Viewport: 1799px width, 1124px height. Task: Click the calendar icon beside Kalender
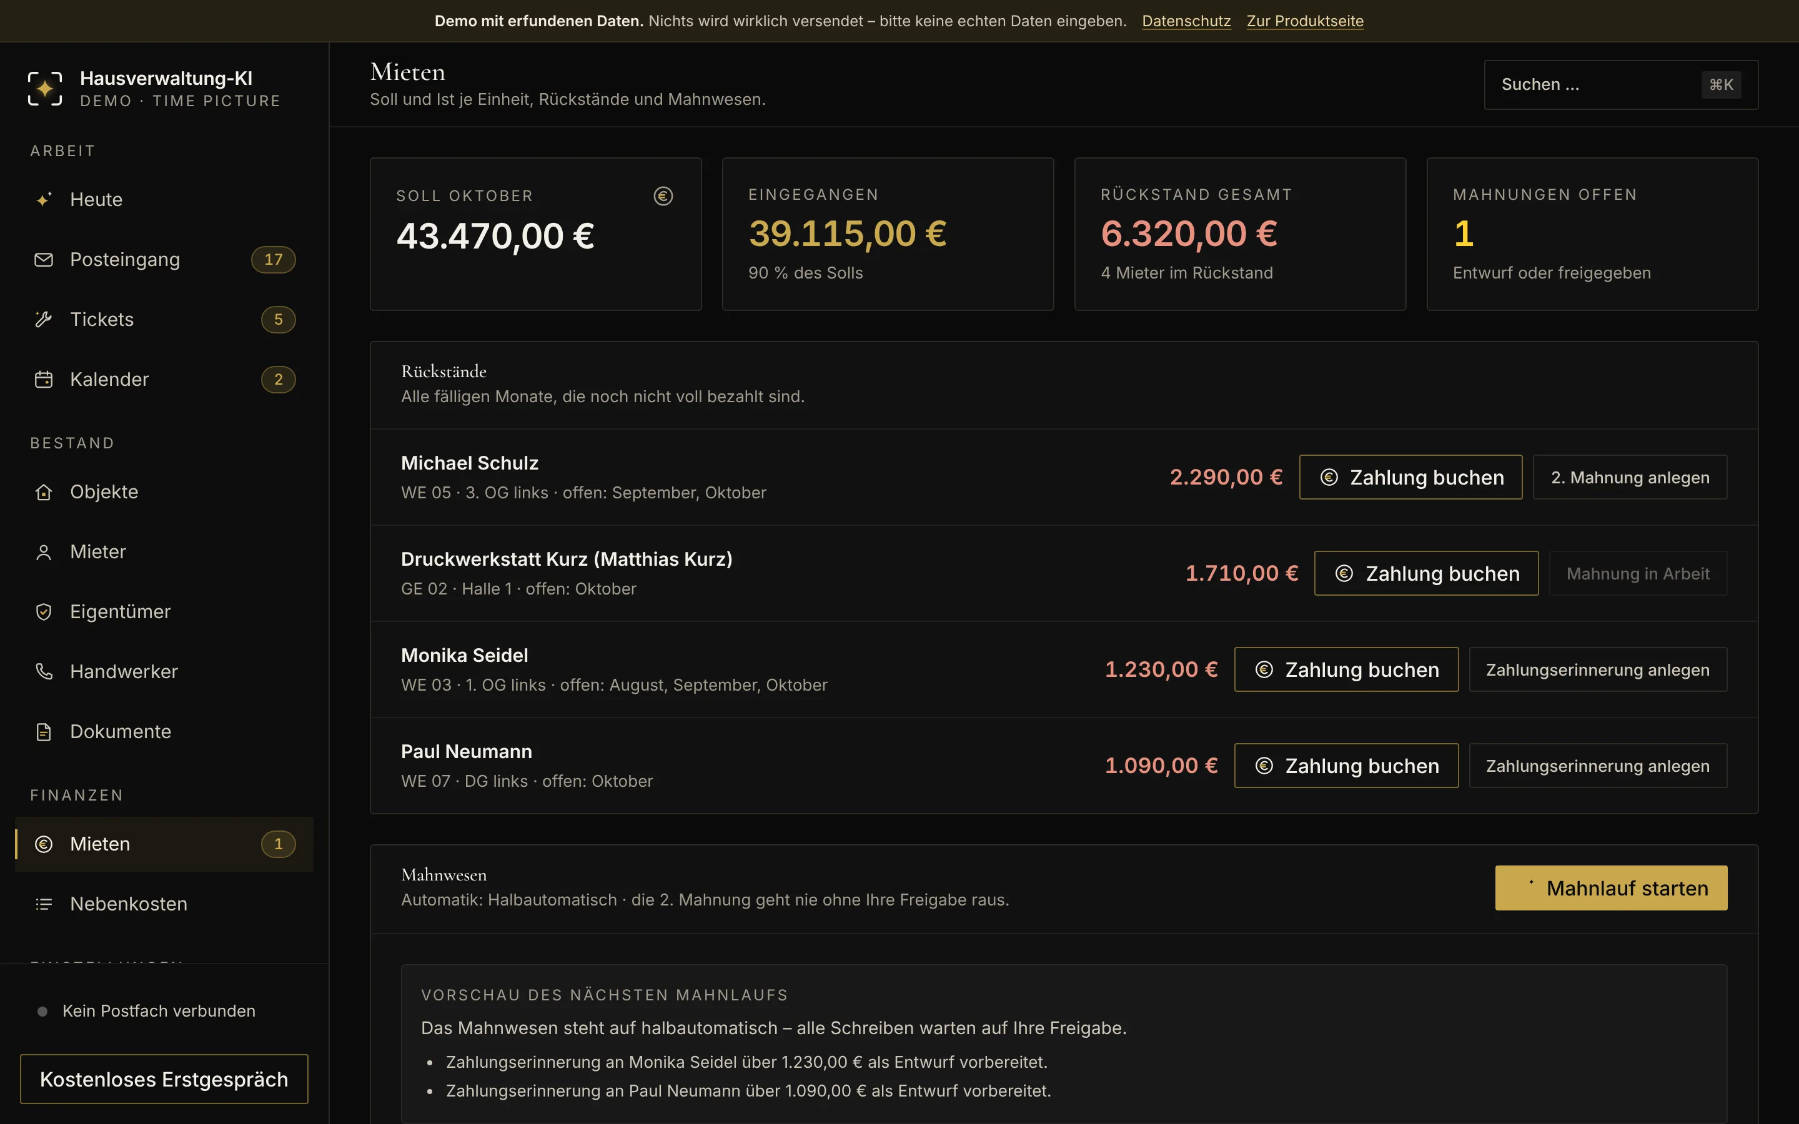point(44,379)
